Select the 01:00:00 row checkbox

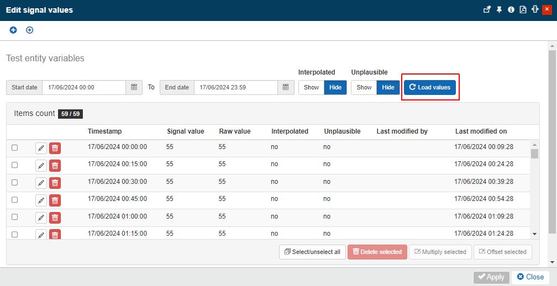pyautogui.click(x=15, y=217)
